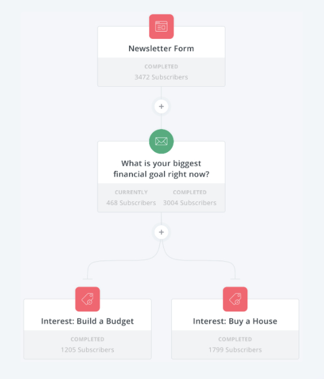Click the COMPLETED label in the email node

tap(190, 192)
